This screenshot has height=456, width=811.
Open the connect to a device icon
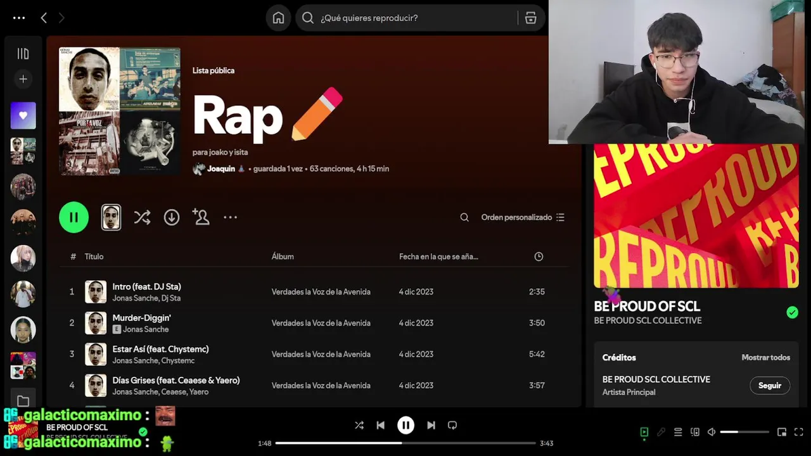(695, 432)
